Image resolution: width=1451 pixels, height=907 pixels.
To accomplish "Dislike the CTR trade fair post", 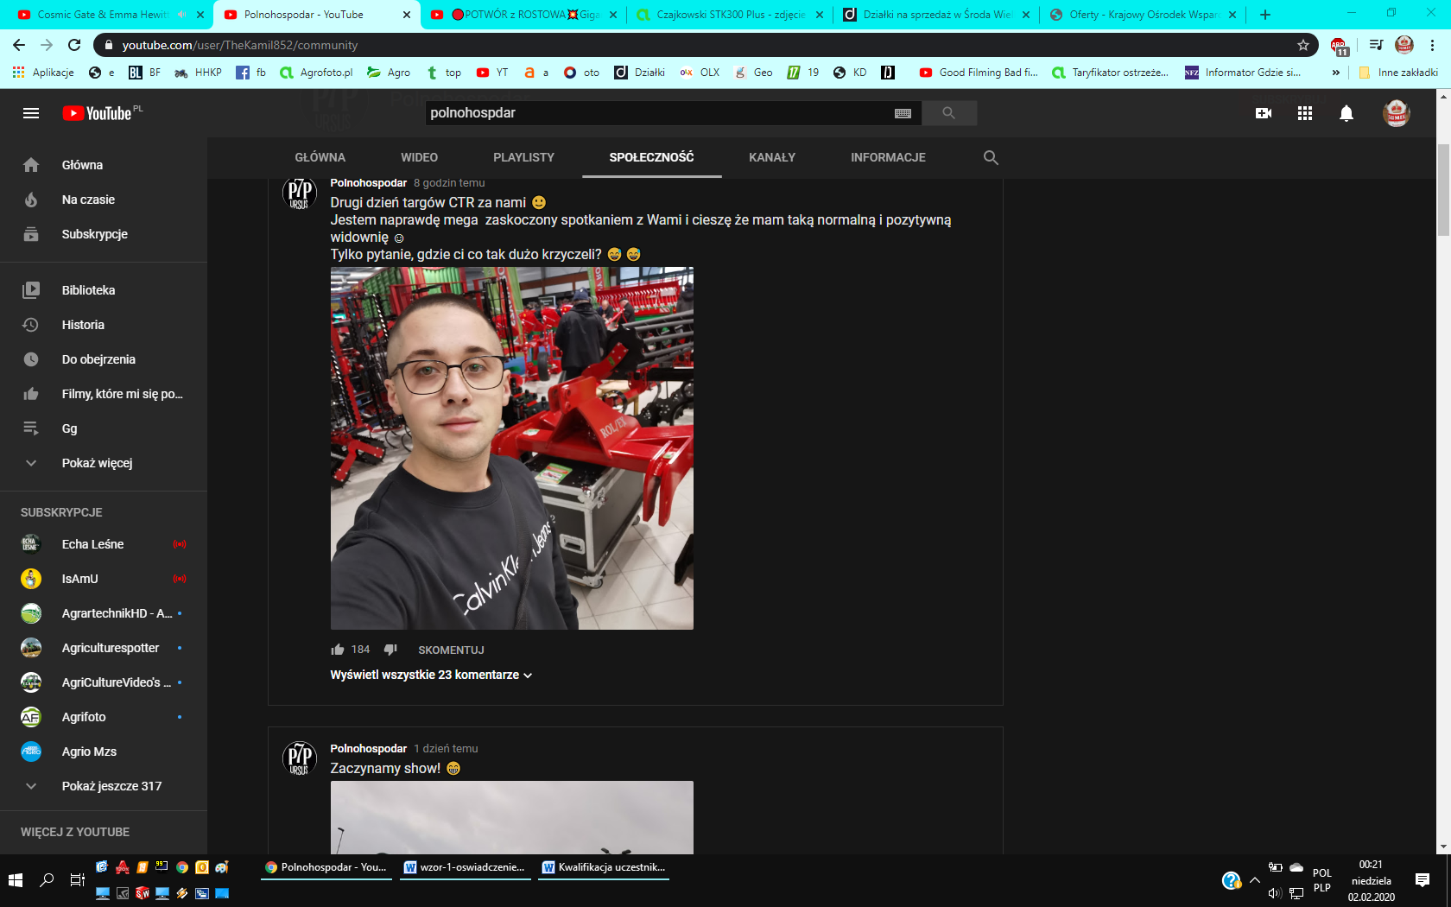I will tap(390, 650).
